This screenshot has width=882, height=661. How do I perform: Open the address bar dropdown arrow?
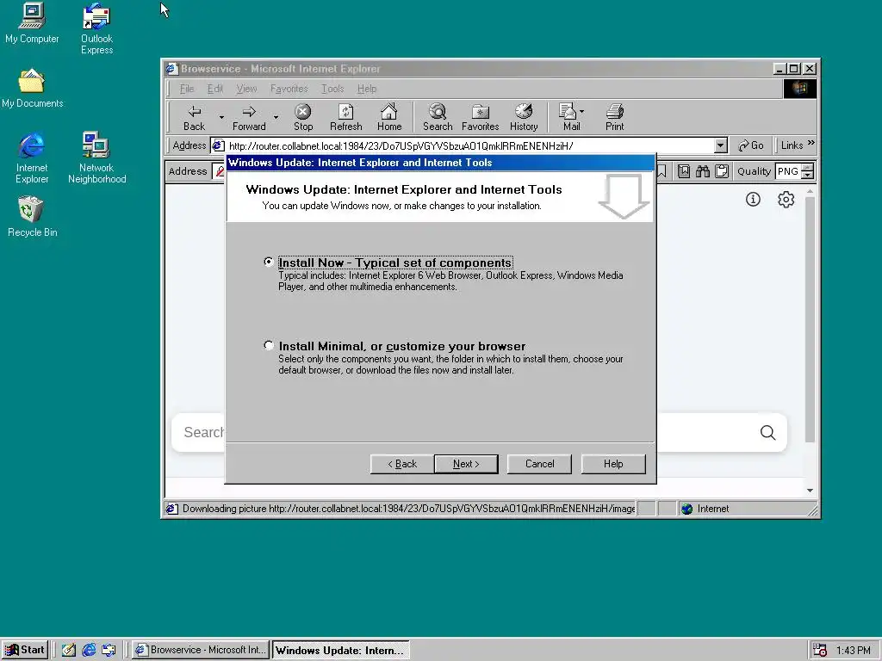coord(721,145)
